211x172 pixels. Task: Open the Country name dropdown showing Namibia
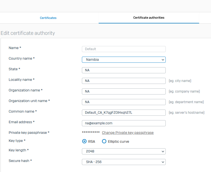pos(124,60)
